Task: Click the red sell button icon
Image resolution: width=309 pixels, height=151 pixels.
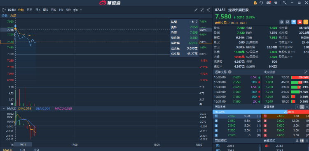Action: pyautogui.click(x=300, y=22)
